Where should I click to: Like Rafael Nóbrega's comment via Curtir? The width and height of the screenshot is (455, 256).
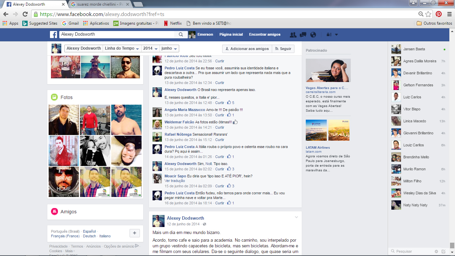pos(220,140)
